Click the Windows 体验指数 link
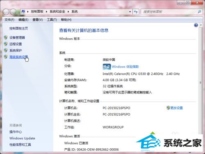 pos(125,67)
